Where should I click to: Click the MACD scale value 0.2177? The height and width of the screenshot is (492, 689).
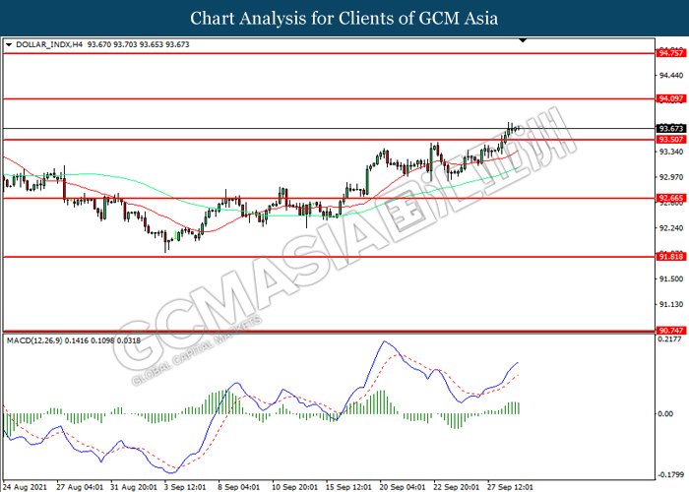pos(669,339)
